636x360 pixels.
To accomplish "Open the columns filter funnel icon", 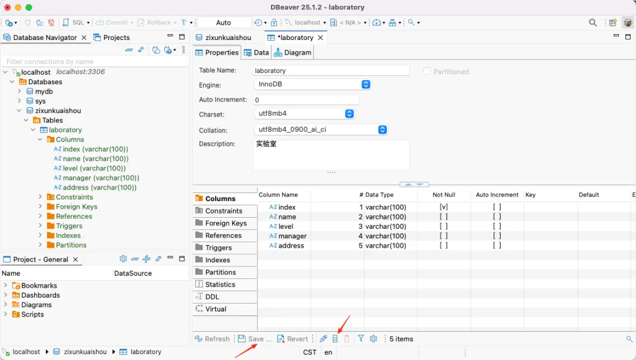I will 360,339.
